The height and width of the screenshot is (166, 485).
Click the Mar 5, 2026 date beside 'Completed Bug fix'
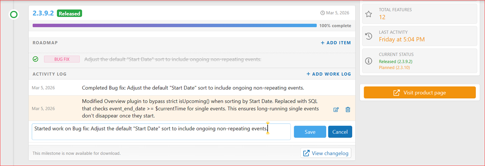point(44,88)
